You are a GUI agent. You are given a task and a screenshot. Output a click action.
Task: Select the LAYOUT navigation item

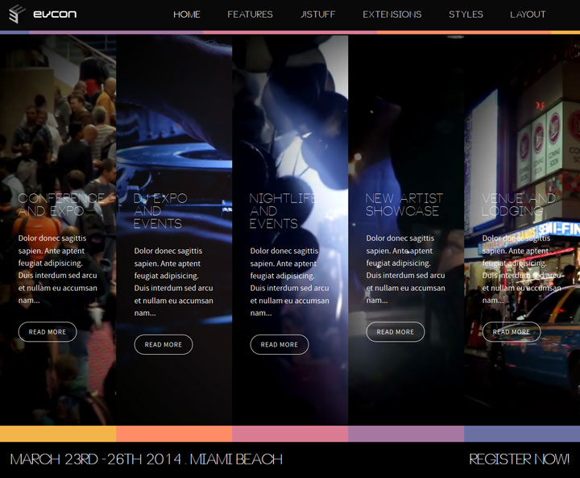(x=528, y=15)
